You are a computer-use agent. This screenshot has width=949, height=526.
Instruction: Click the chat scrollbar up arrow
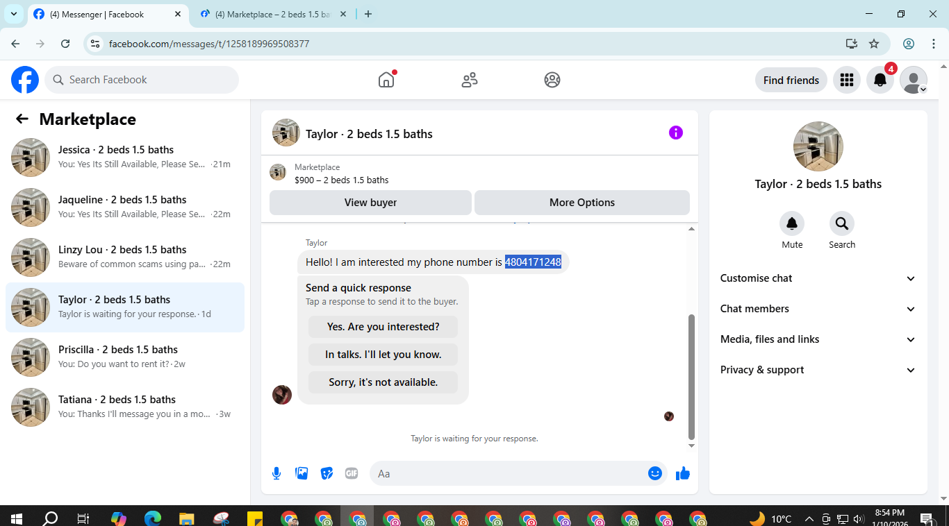tap(691, 229)
